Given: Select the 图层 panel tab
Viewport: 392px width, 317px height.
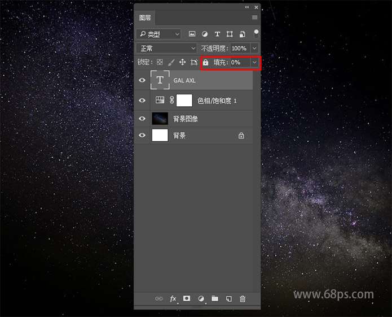Looking at the screenshot, I should coord(145,18).
